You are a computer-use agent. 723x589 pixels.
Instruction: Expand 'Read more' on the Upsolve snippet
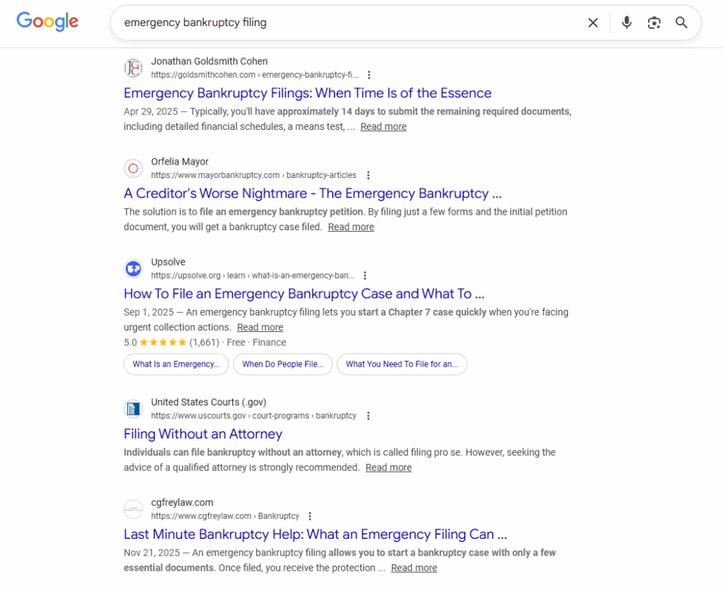(x=260, y=327)
